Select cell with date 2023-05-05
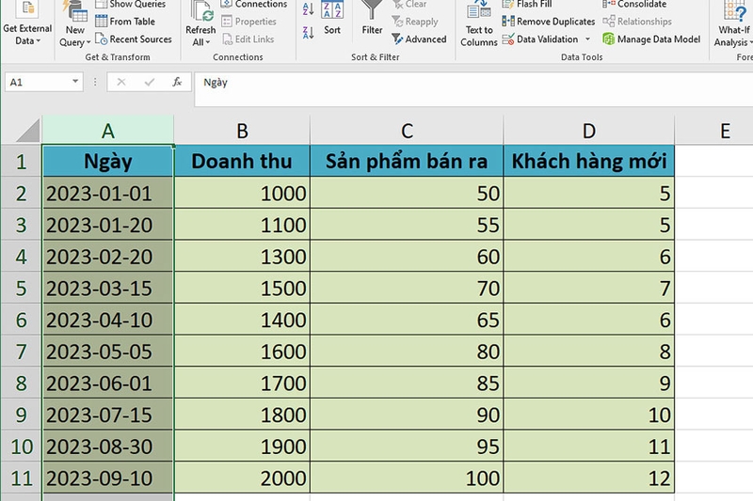 (x=108, y=352)
